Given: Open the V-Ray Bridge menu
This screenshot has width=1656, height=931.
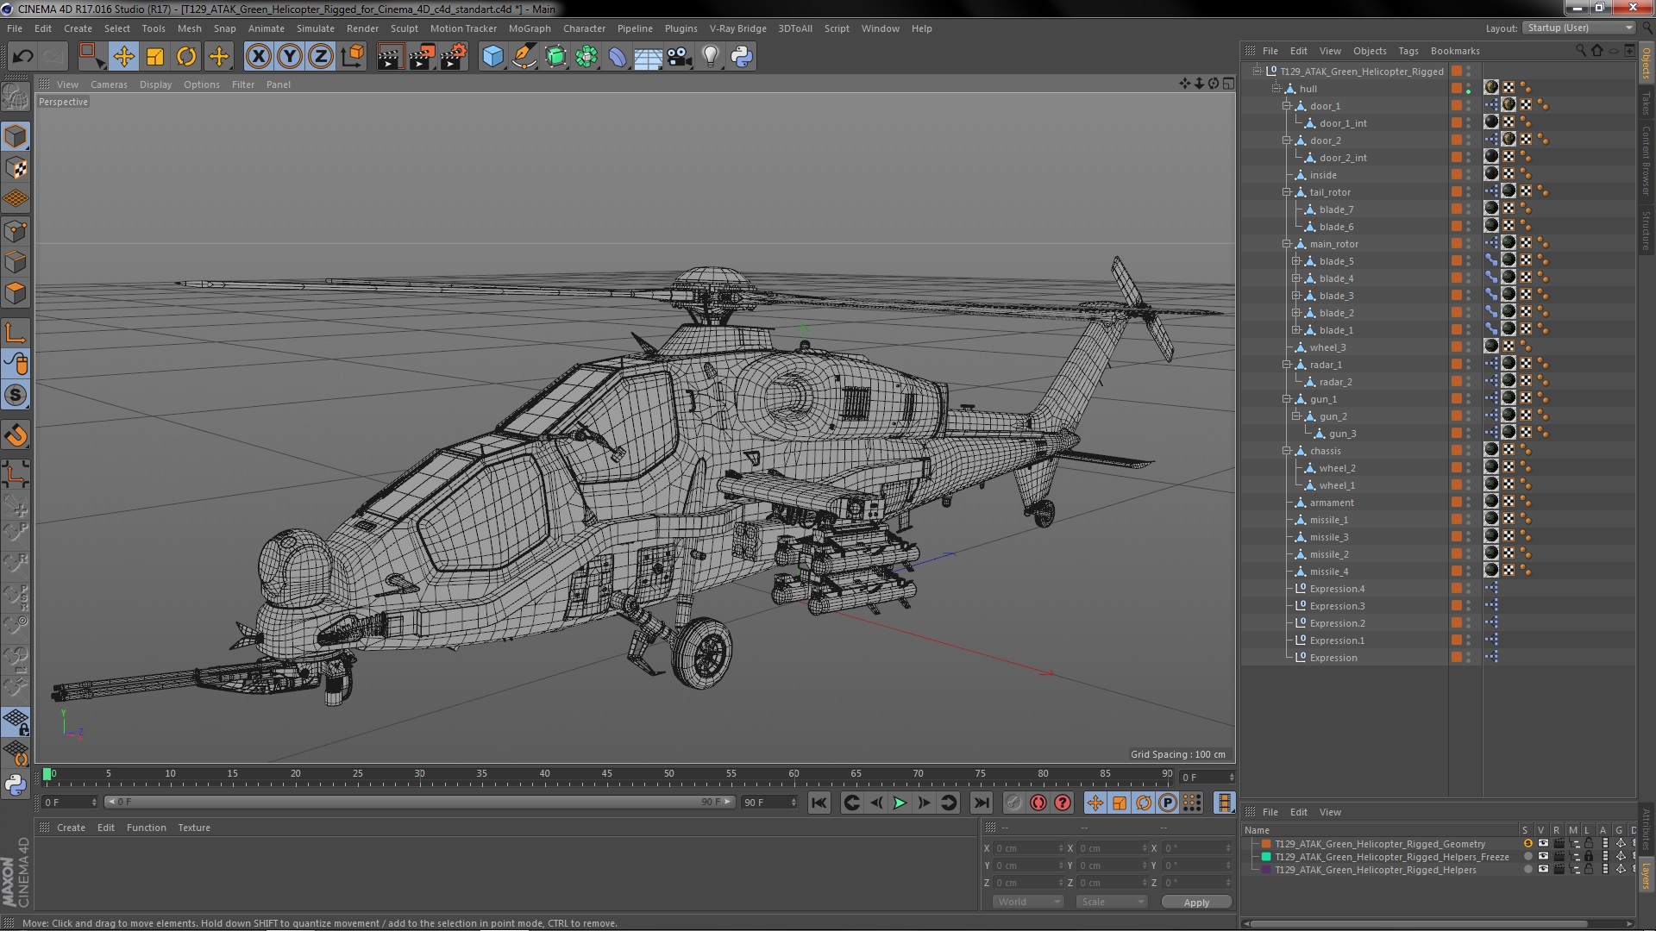Looking at the screenshot, I should pos(737,28).
